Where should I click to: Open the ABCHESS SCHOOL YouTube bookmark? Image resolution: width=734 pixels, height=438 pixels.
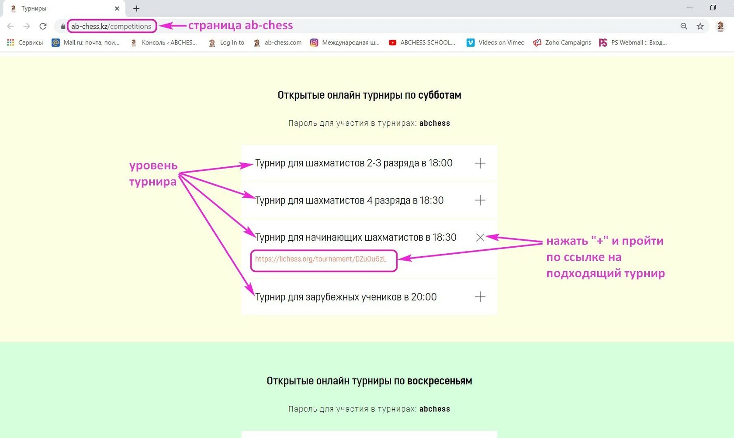tap(422, 42)
